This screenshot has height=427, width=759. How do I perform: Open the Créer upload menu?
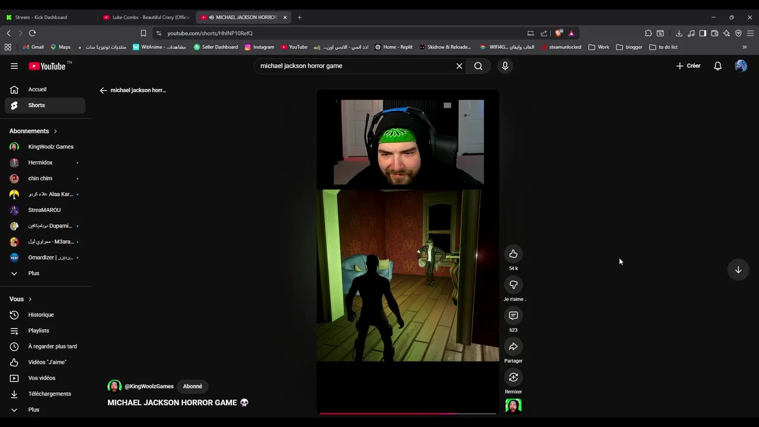tap(688, 66)
